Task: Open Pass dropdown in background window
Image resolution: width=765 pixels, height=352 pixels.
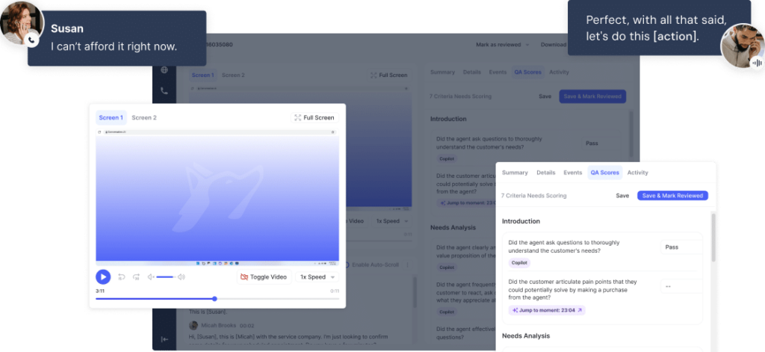Action: [x=601, y=143]
